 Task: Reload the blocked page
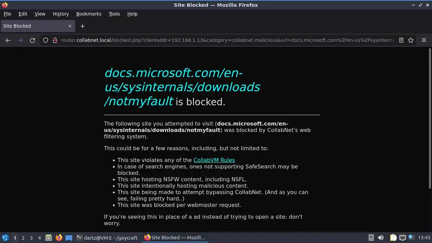pos(32,40)
